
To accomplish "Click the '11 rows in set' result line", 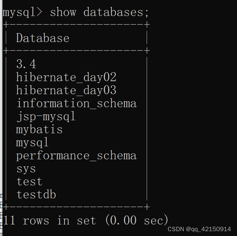I will pyautogui.click(x=50, y=220).
